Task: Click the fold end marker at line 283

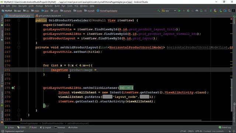Action: 19,110
